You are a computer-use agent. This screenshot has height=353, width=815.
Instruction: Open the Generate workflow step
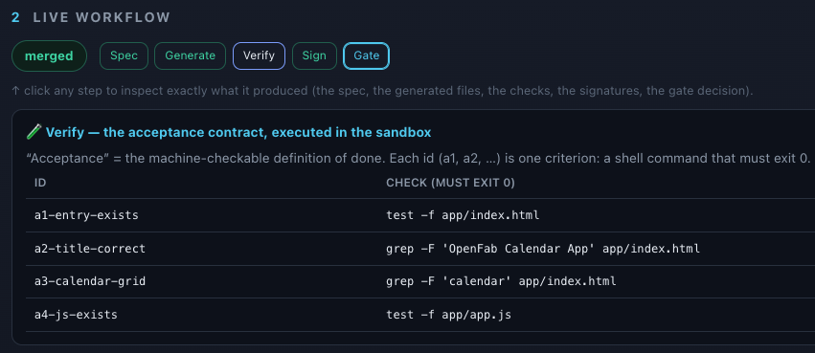[x=191, y=56]
